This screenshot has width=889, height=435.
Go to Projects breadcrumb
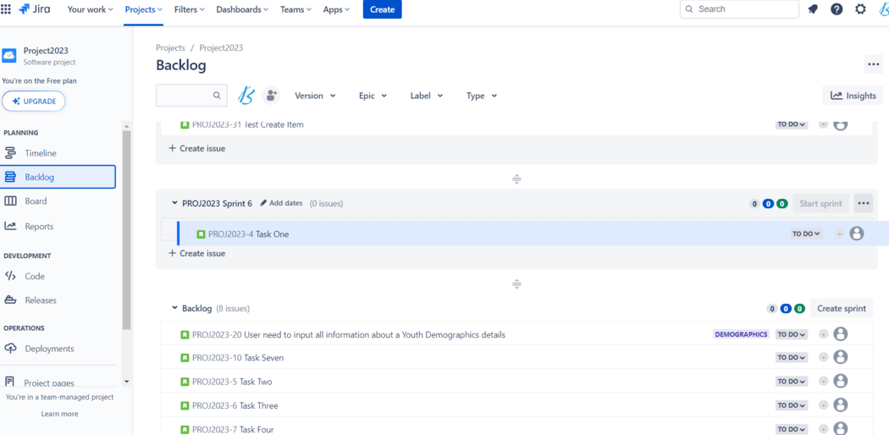(x=171, y=47)
